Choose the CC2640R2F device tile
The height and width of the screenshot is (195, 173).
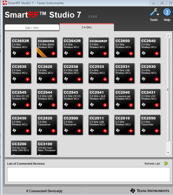pos(99,47)
